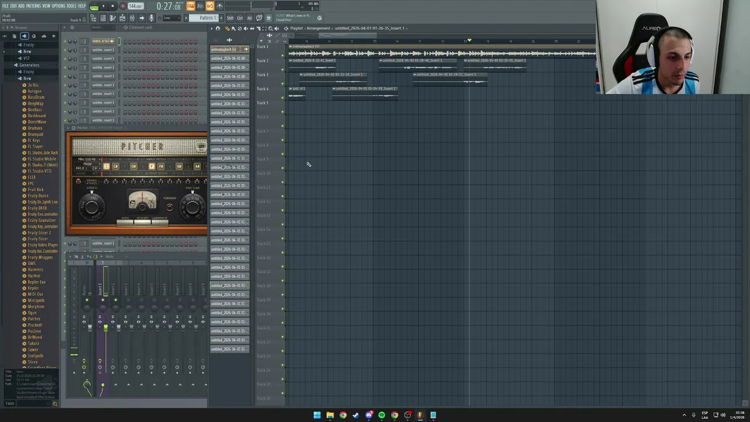Open the OPTIONS menu

59,6
